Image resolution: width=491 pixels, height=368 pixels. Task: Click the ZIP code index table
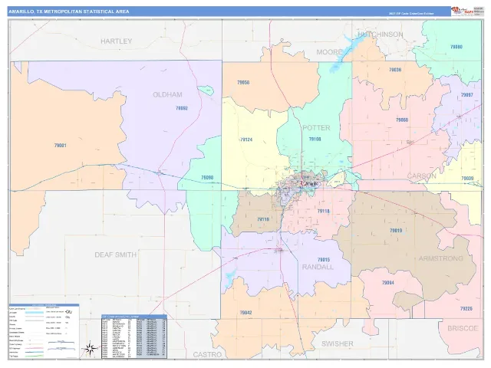(x=134, y=337)
